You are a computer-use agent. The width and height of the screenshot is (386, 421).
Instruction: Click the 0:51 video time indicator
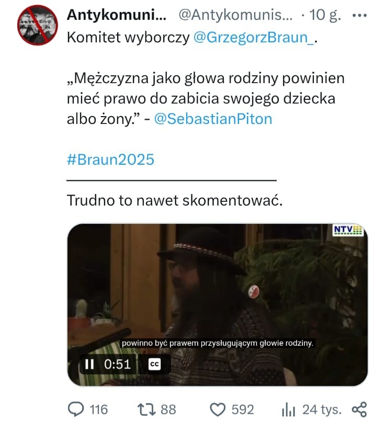coord(117,365)
